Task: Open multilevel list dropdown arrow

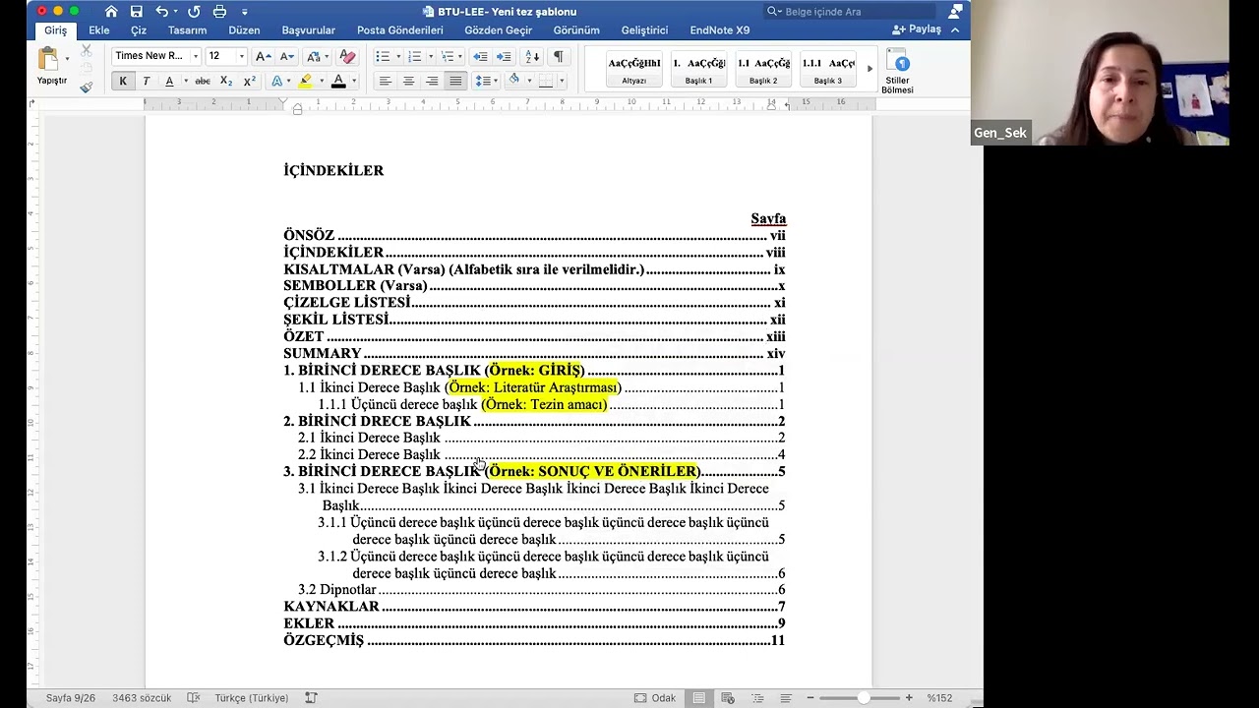Action: pyautogui.click(x=461, y=56)
